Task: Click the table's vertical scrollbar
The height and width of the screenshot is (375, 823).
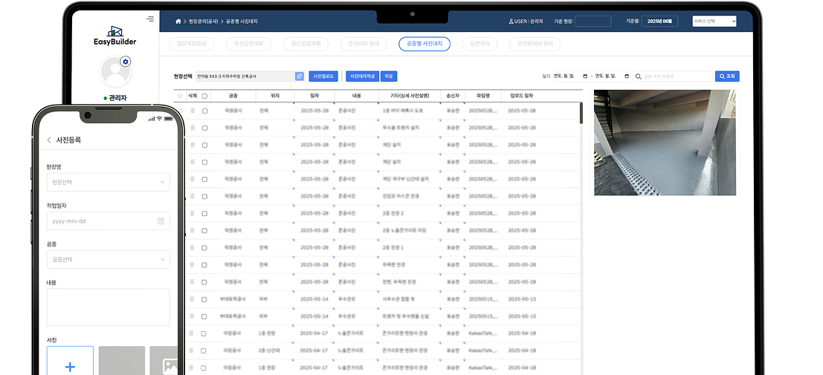Action: [581, 114]
